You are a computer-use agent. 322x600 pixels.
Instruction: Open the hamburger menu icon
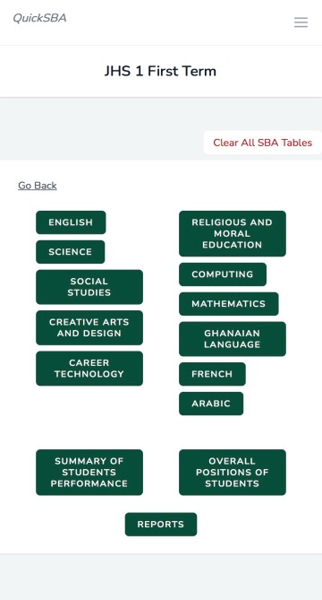(x=301, y=22)
